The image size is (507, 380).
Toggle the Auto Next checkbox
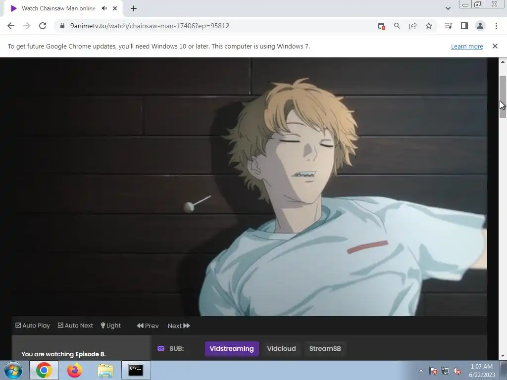click(x=75, y=326)
